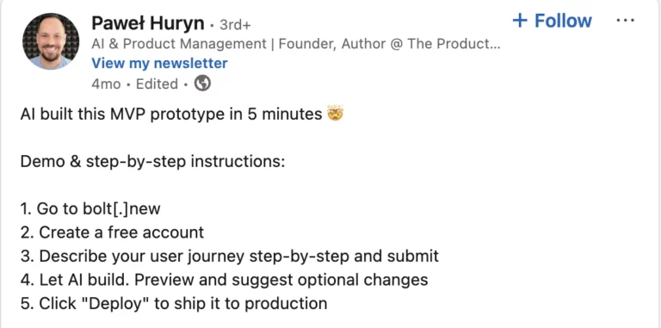Click the Describe your user journey step
The image size is (661, 328).
coord(230,256)
